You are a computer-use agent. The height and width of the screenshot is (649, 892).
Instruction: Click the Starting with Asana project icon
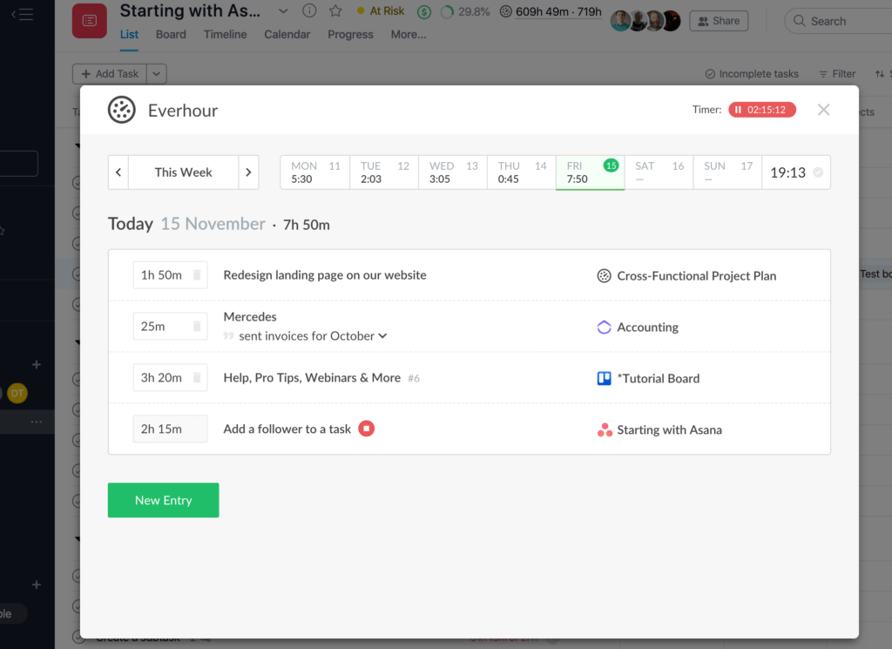605,429
